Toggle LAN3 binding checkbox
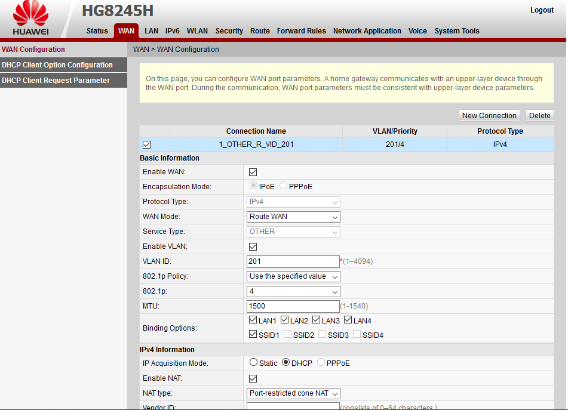Screen dimensions: 568x410 coord(316,320)
